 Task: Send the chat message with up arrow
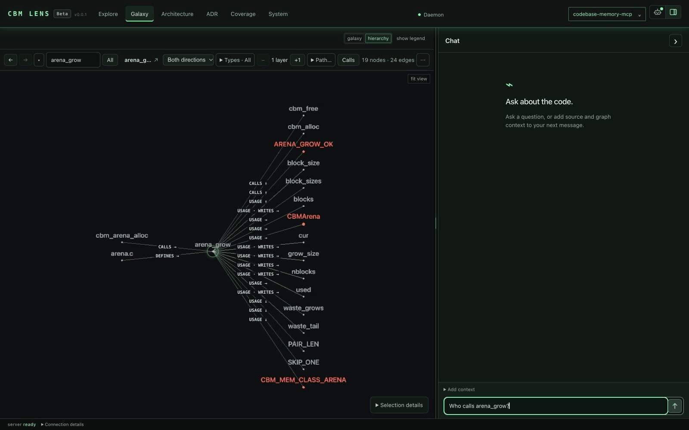point(675,406)
